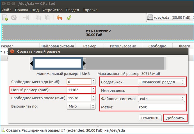Click the Paste partition toolbar icon
Image resolution: width=194 pixels, height=134 pixels.
[x=47, y=18]
